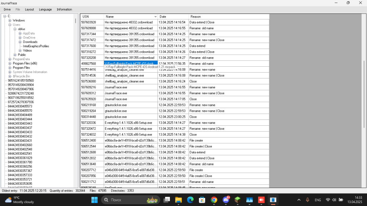The width and height of the screenshot is (367, 206).
Task: Select JournalTrace.exe row USN 507635920
Action: coord(175,99)
